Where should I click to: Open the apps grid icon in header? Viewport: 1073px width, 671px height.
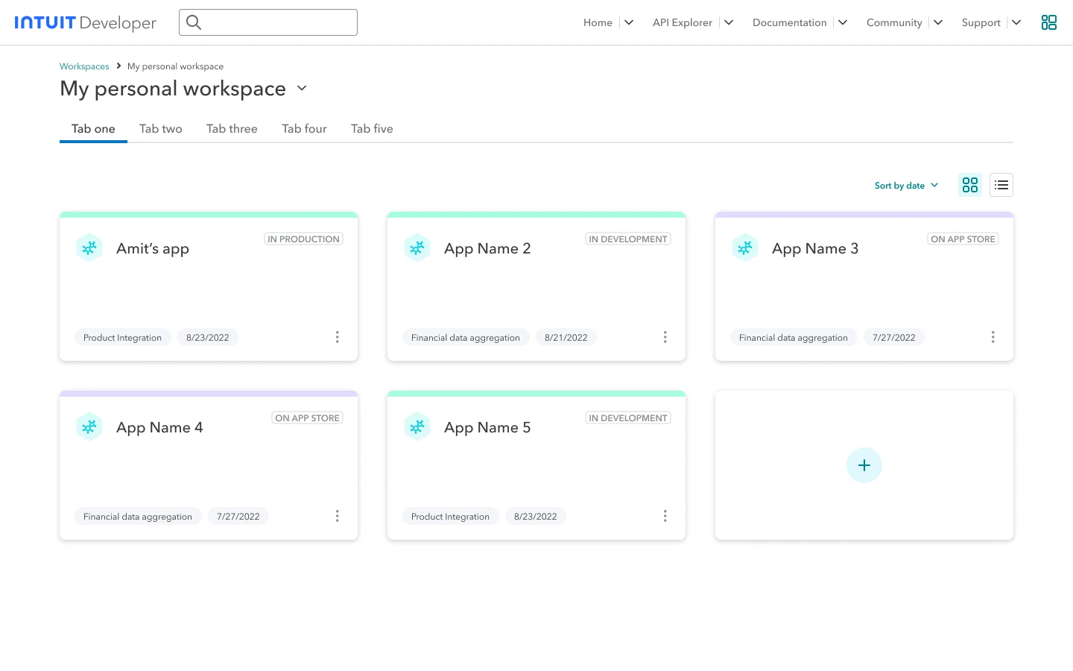click(1049, 22)
